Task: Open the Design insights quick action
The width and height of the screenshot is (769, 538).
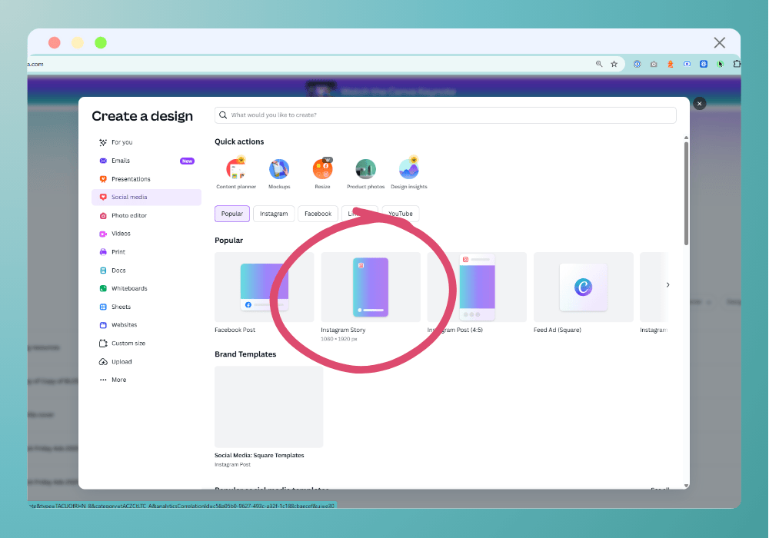Action: 408,173
